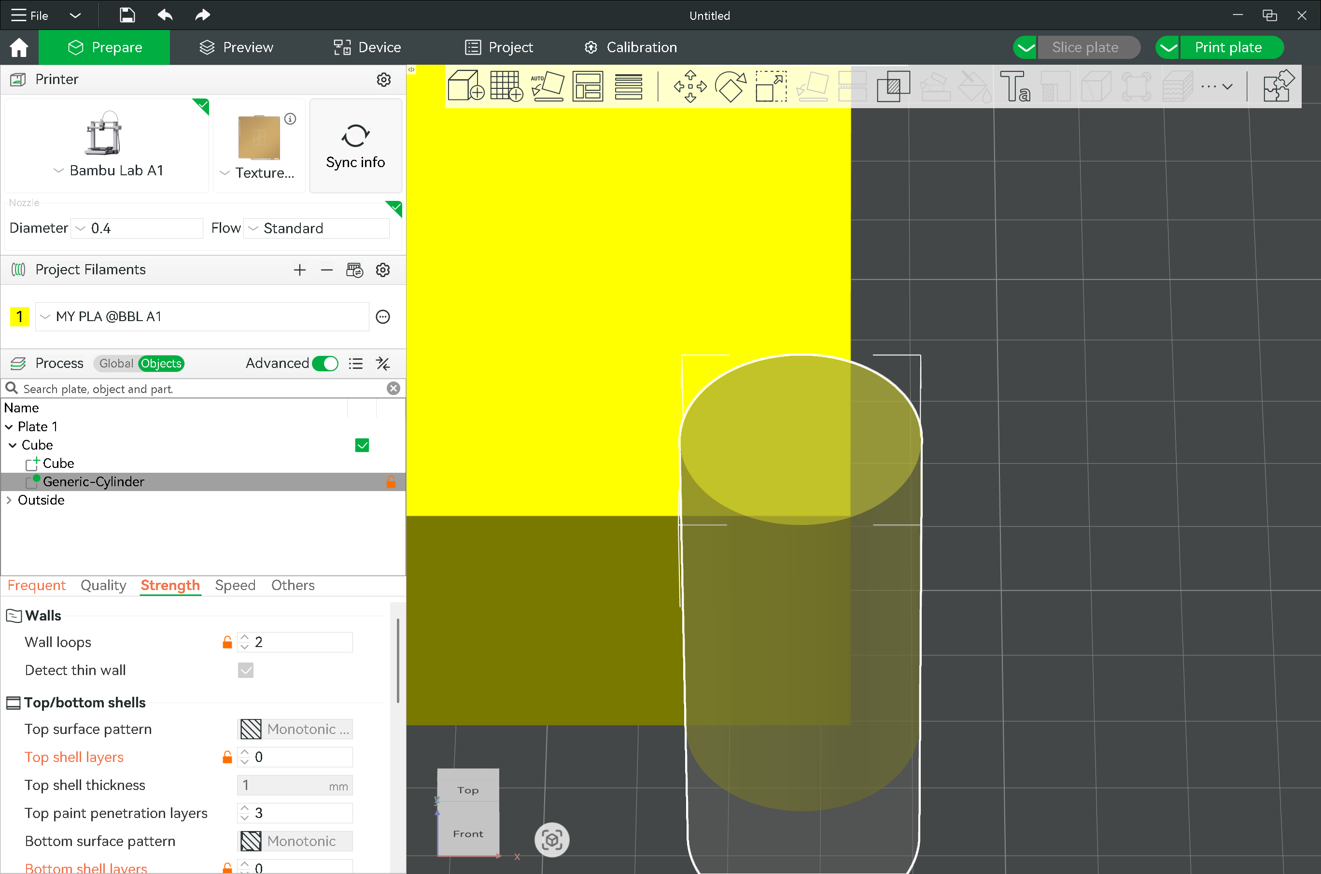Click the object search field

point(202,389)
